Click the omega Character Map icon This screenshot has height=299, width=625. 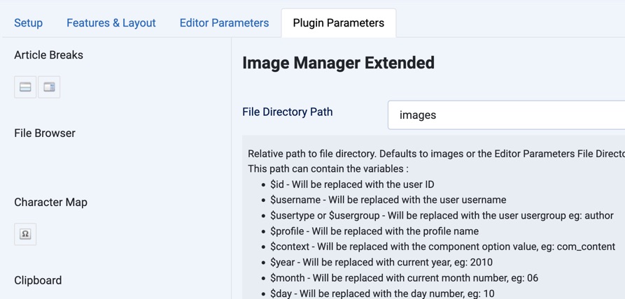25,234
